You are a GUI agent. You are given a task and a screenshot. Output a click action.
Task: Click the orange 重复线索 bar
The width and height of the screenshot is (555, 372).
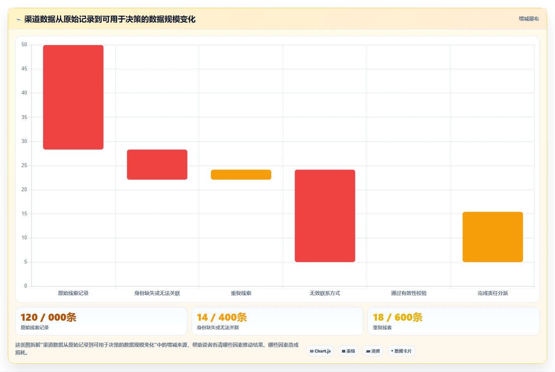(x=241, y=175)
